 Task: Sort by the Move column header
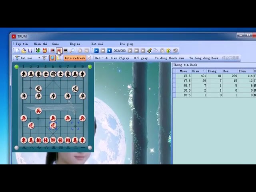183,71
